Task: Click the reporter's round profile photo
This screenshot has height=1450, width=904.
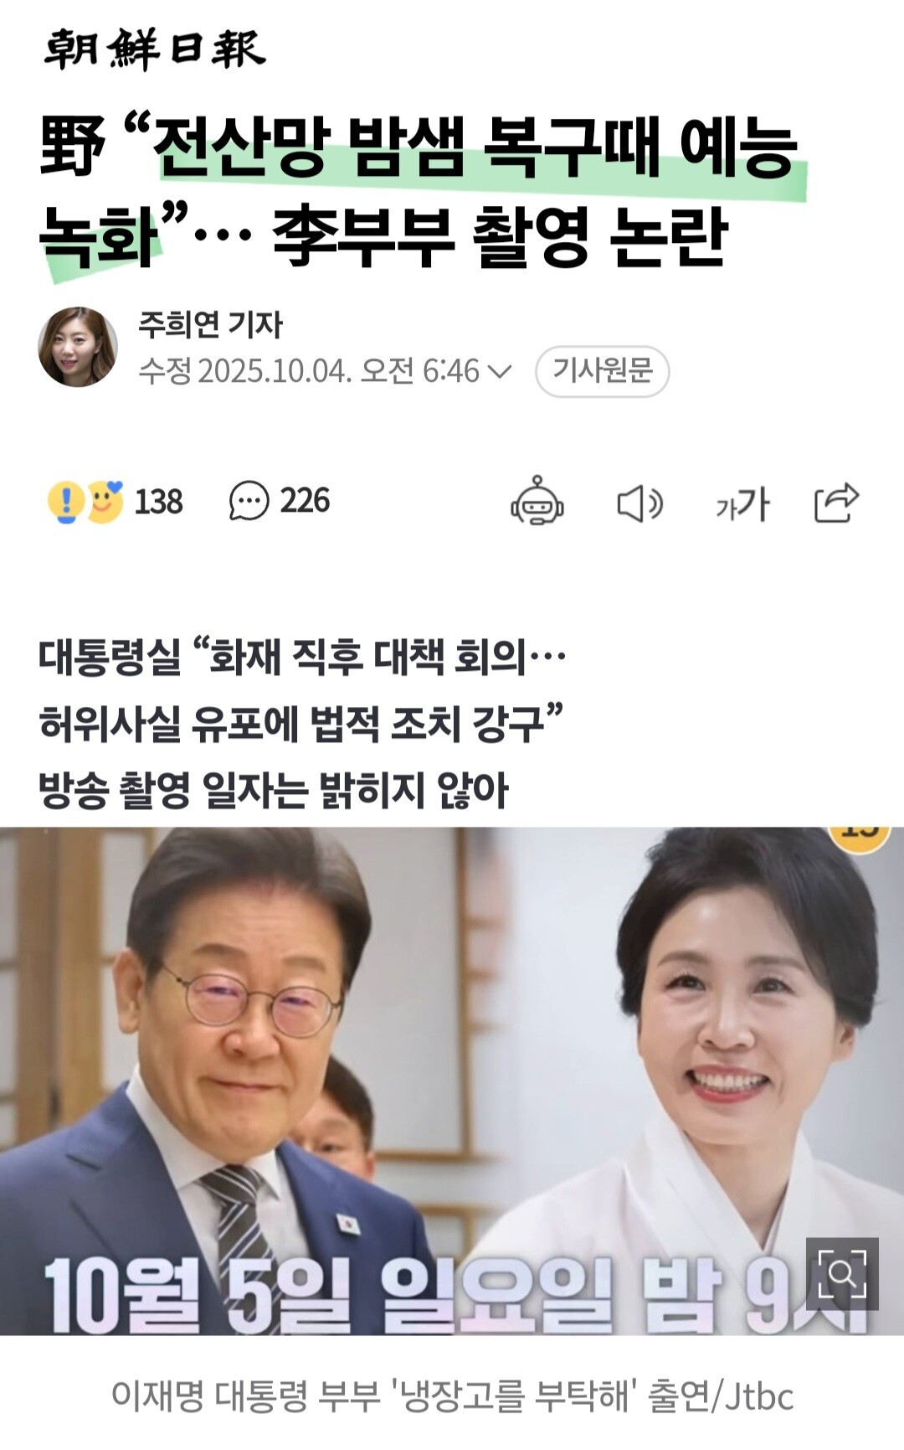Action: click(78, 347)
